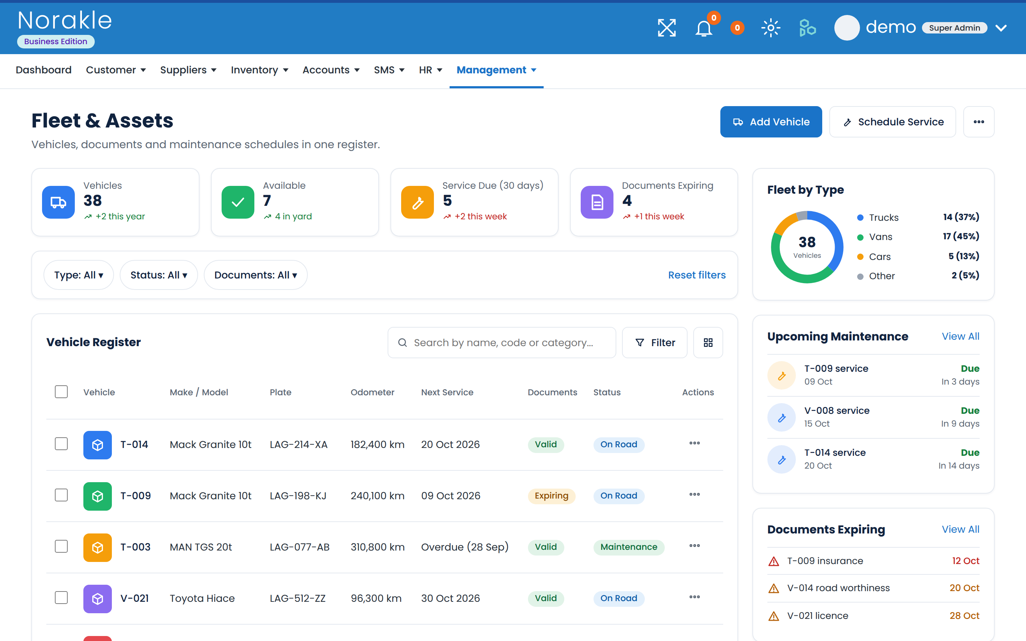The image size is (1026, 641).
Task: Click View All in Upcoming Maintenance
Action: [960, 336]
